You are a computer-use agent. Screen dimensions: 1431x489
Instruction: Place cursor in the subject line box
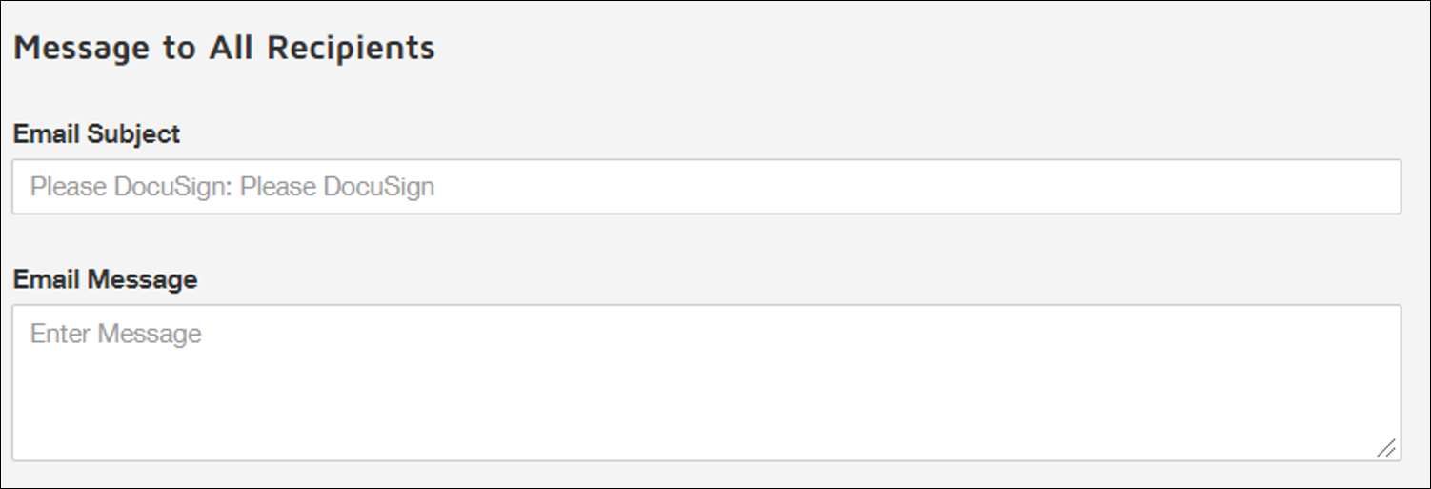[x=706, y=187]
